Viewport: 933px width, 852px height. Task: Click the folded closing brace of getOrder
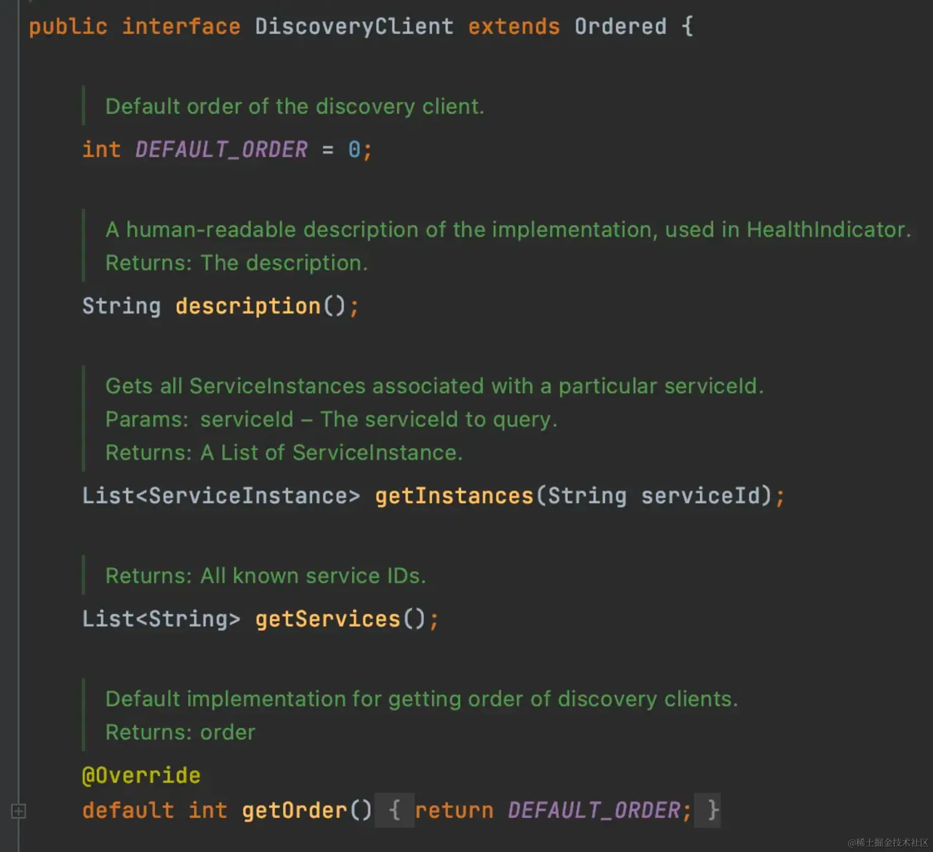click(x=708, y=810)
